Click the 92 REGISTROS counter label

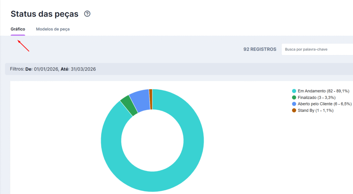260,49
